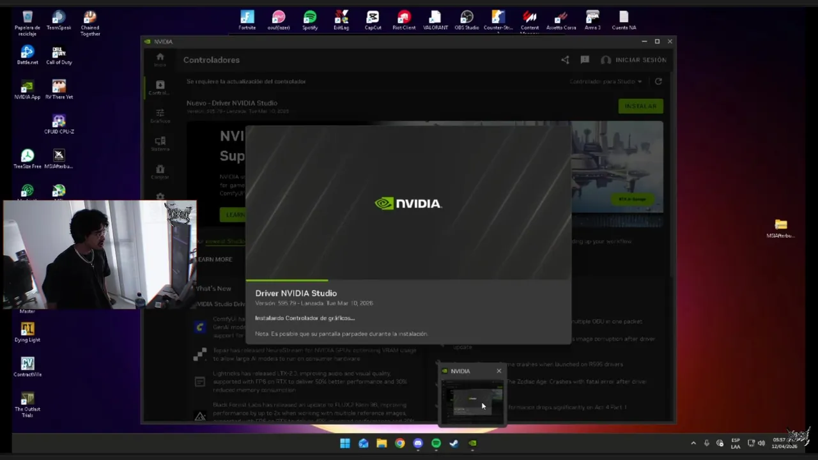The image size is (818, 460).
Task: Expand the system tray hidden icons chevron
Action: tap(693, 443)
